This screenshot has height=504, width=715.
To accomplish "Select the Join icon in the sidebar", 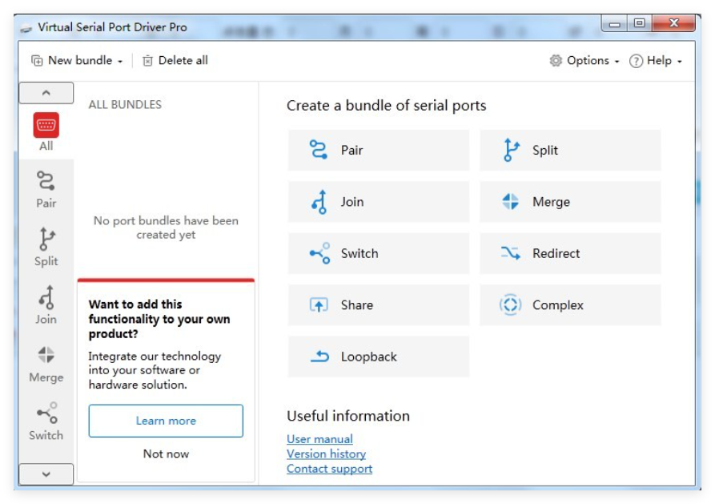I will [x=46, y=297].
